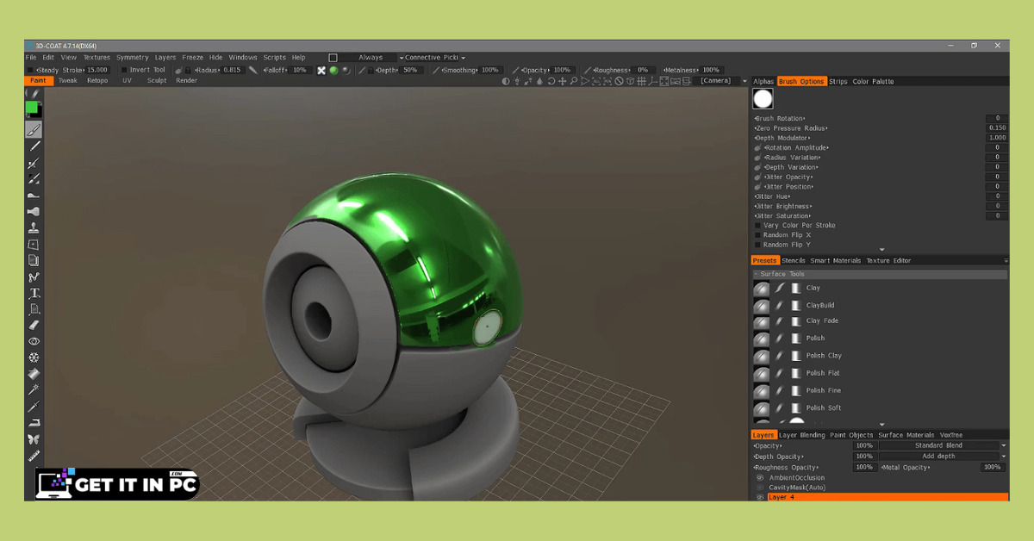Click the axis icon in viewport bar
This screenshot has height=541, width=1034.
point(652,81)
